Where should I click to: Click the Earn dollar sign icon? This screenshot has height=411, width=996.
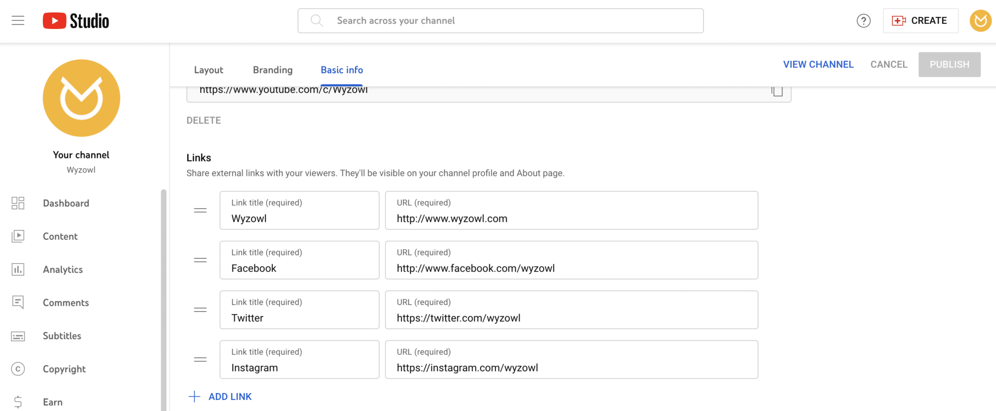pos(18,402)
